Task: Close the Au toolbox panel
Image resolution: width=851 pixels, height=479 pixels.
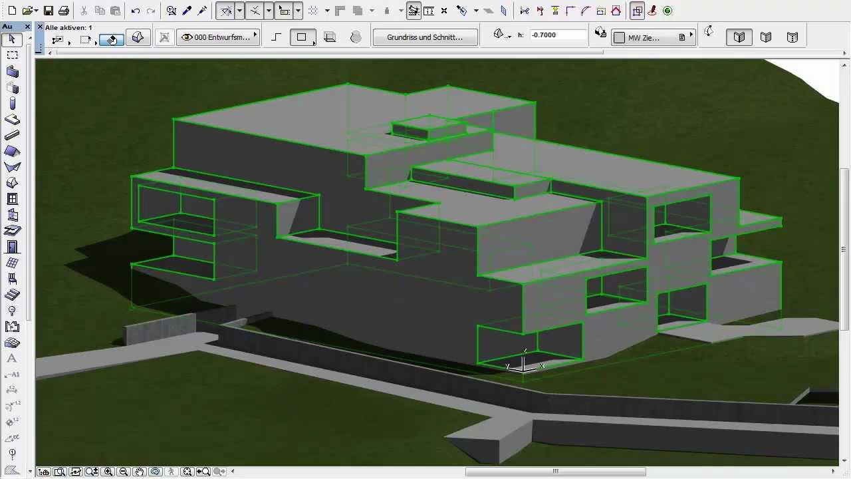Action: tap(27, 27)
